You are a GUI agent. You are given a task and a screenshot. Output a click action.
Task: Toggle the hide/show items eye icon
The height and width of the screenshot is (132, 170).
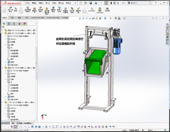[x=110, y=18]
